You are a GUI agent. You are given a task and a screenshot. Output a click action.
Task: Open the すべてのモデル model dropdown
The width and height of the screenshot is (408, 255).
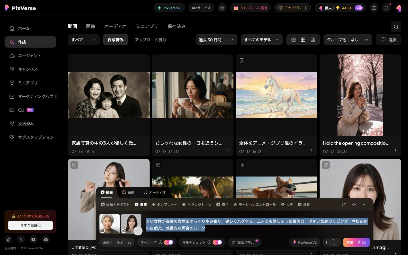coord(262,40)
